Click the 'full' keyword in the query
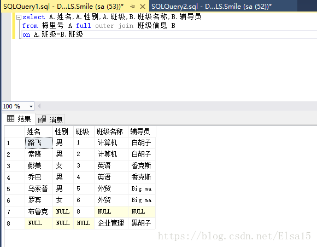 [x=83, y=26]
